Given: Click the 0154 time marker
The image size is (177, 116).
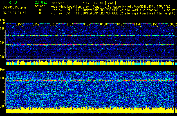Looking at the screenshot, I should coord(70,24).
